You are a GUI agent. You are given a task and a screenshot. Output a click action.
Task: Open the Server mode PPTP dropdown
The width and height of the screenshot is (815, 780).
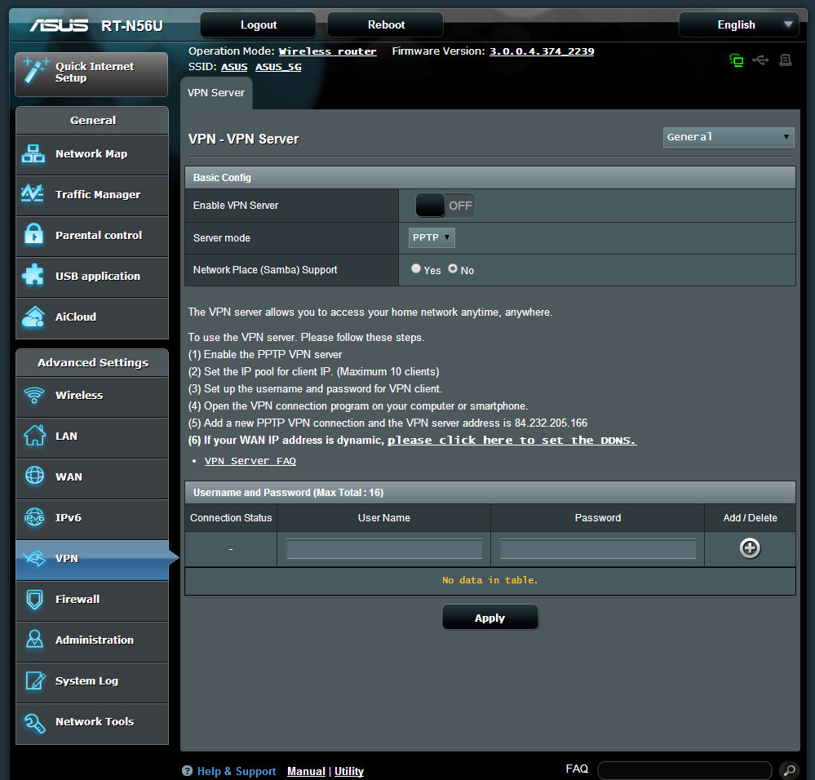coord(432,237)
